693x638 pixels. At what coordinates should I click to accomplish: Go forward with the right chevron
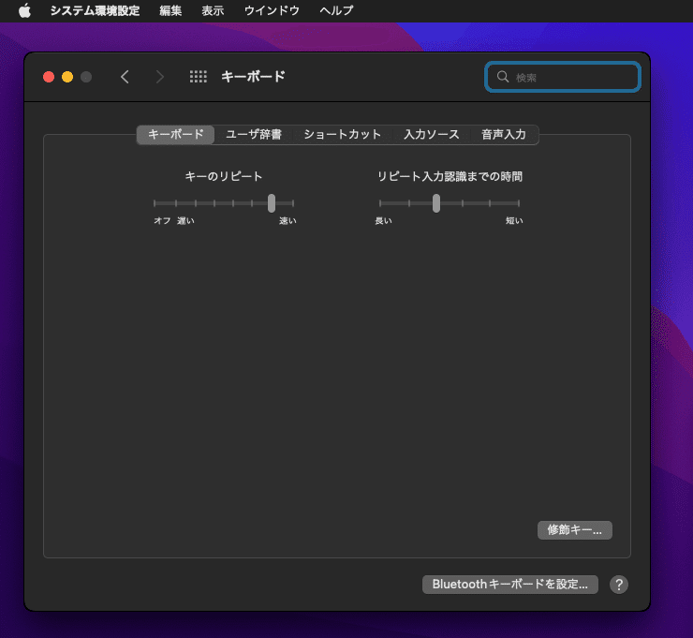160,77
